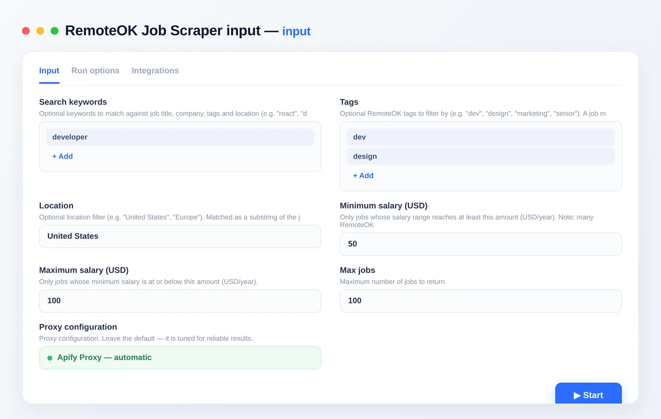Image resolution: width=661 pixels, height=419 pixels.
Task: Click the Search keywords description text
Action: click(x=173, y=114)
